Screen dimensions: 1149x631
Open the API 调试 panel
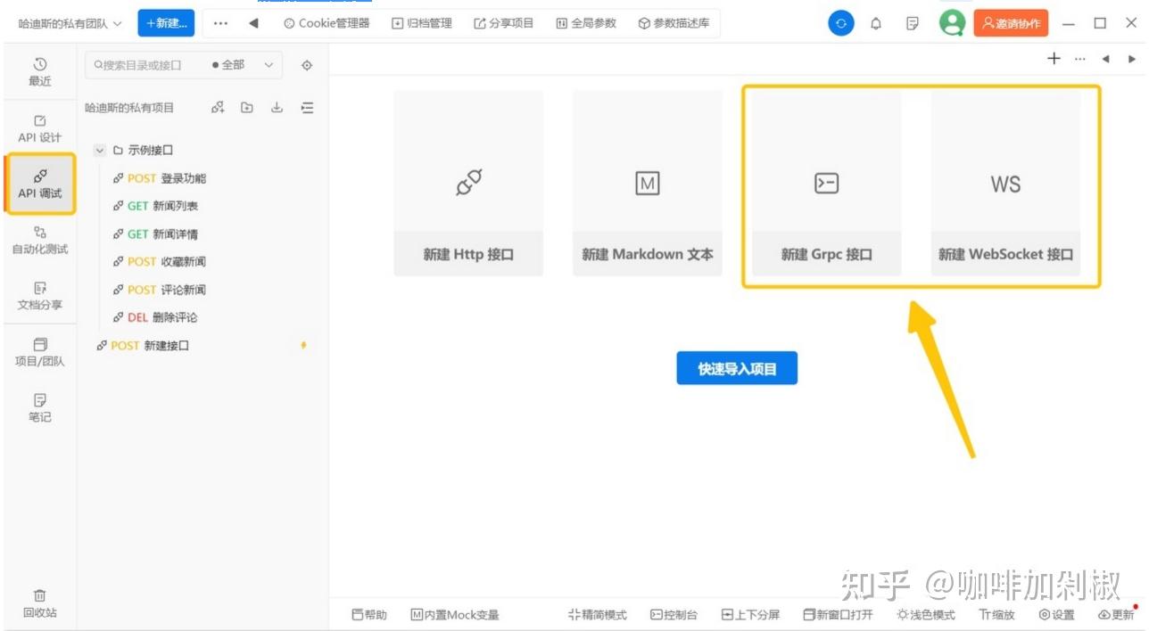click(39, 184)
